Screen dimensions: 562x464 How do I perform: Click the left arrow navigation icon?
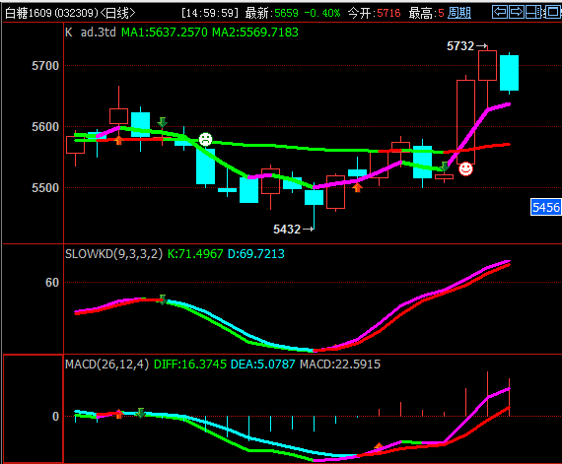[x=500, y=12]
